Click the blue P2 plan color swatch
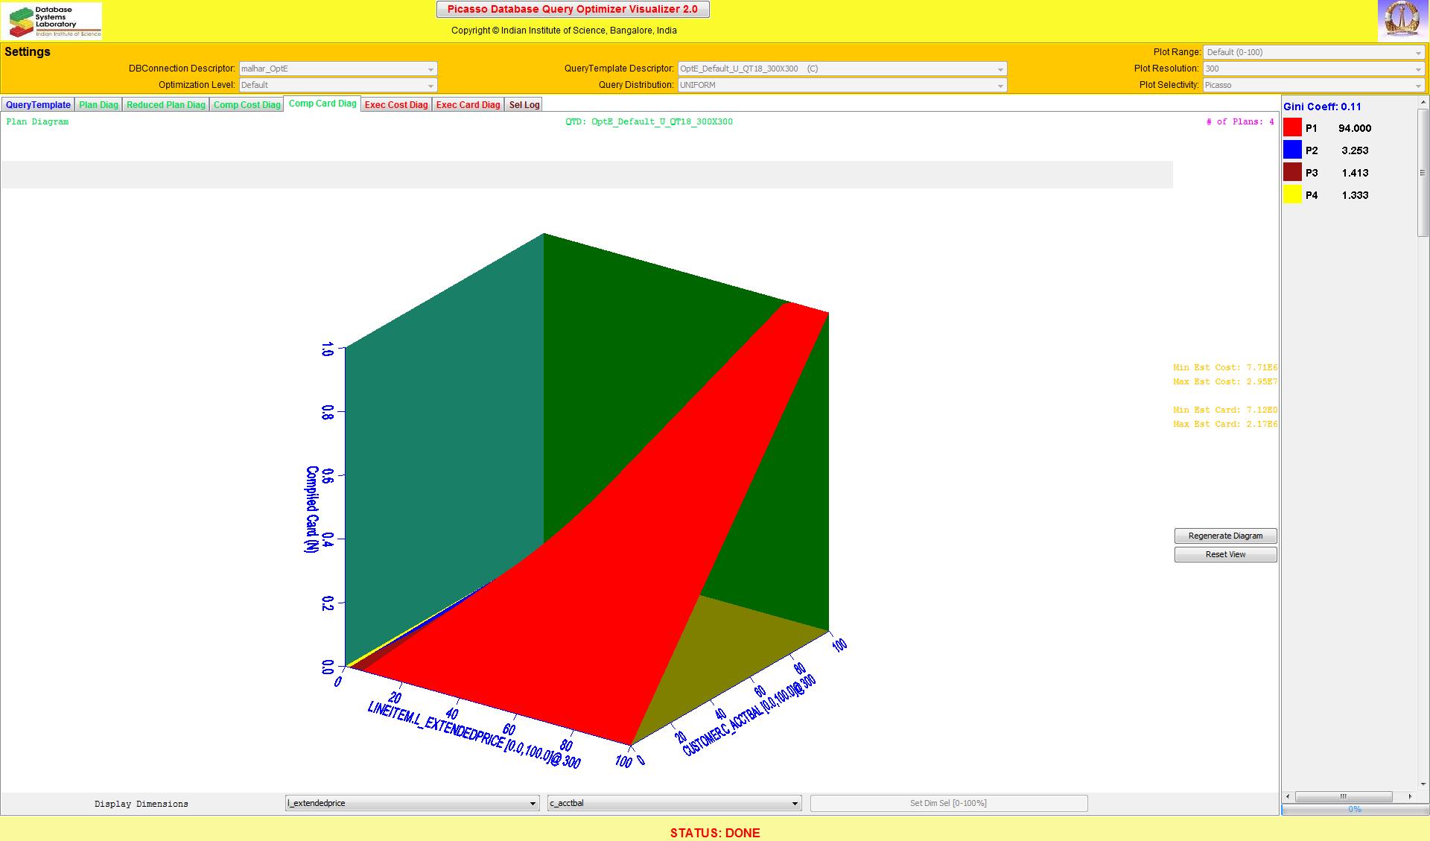Viewport: 1430px width, 841px height. 1292,150
